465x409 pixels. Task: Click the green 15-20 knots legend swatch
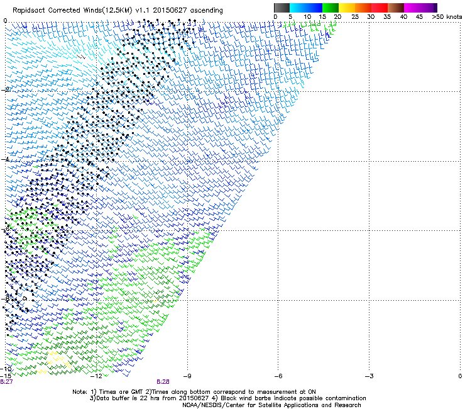331,8
